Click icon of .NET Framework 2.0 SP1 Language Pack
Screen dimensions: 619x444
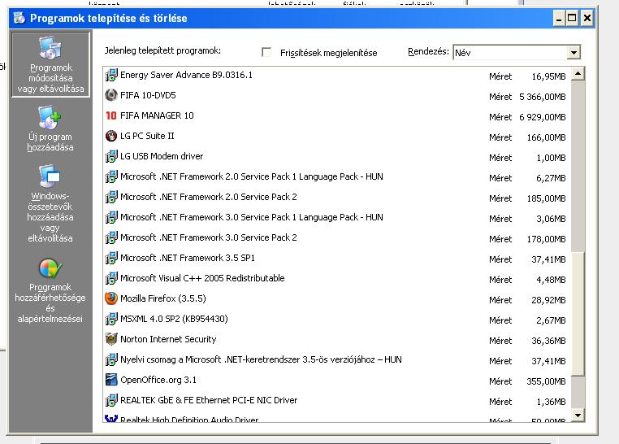(x=111, y=176)
